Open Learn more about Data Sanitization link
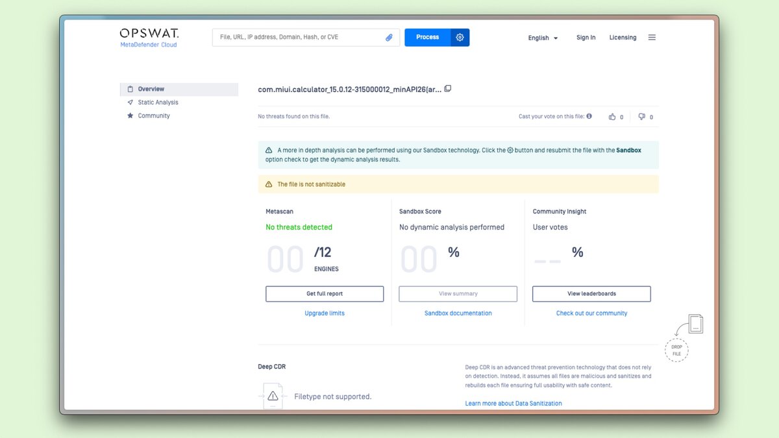 [x=513, y=404]
